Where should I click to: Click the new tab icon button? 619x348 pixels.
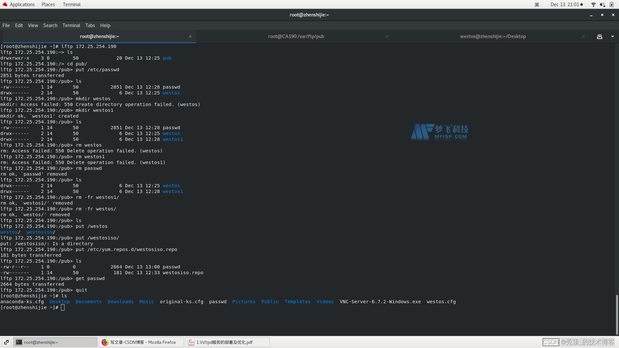click(x=599, y=37)
